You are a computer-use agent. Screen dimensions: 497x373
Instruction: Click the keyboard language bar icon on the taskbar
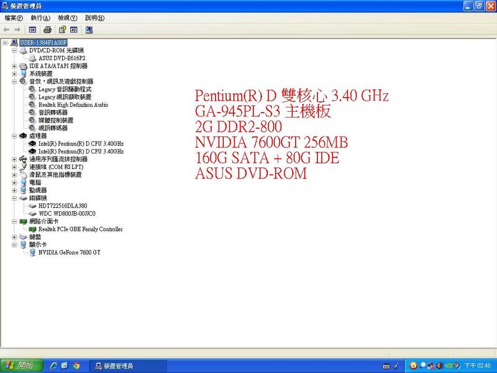pyautogui.click(x=386, y=366)
